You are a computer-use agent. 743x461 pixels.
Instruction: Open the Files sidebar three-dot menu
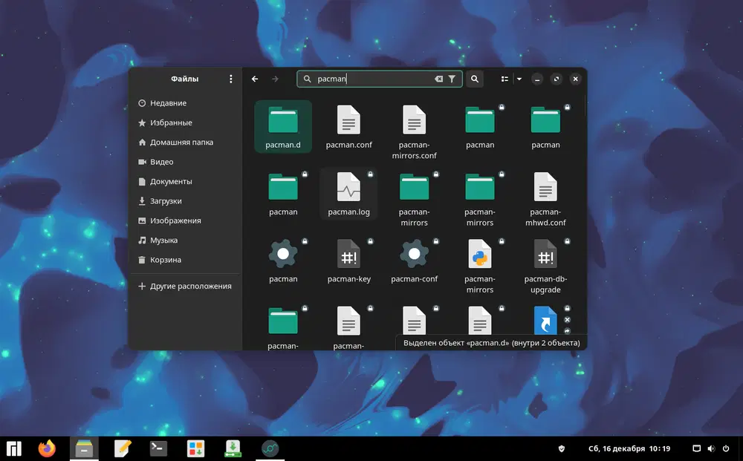point(231,79)
